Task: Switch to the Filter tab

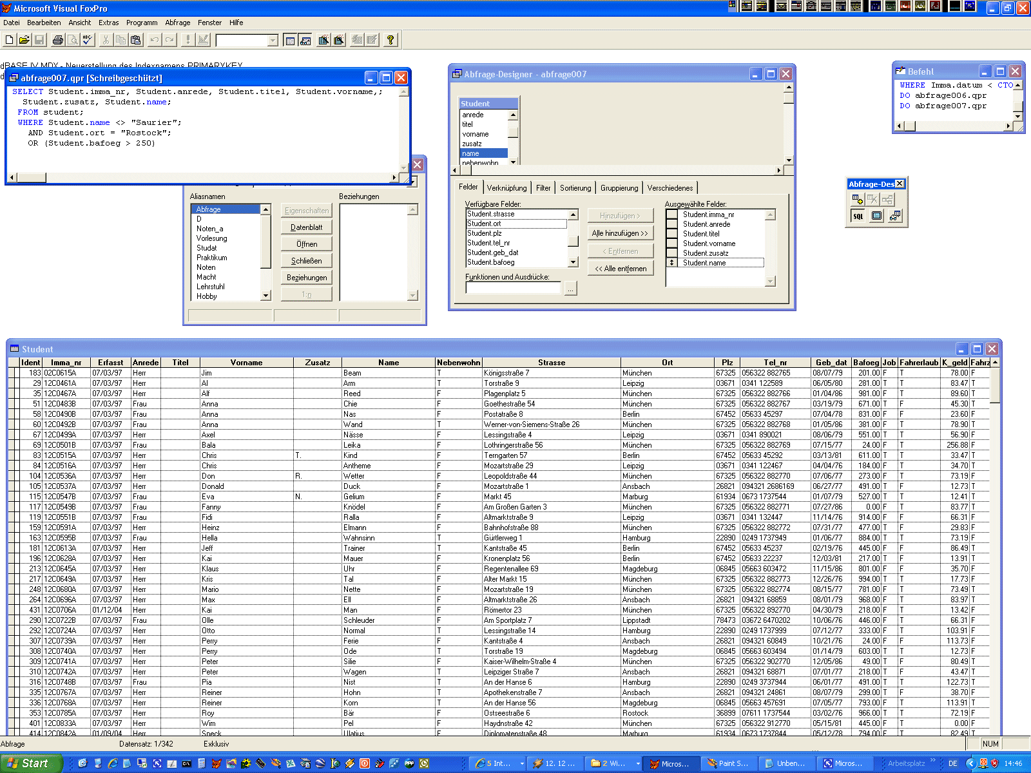Action: coord(543,188)
